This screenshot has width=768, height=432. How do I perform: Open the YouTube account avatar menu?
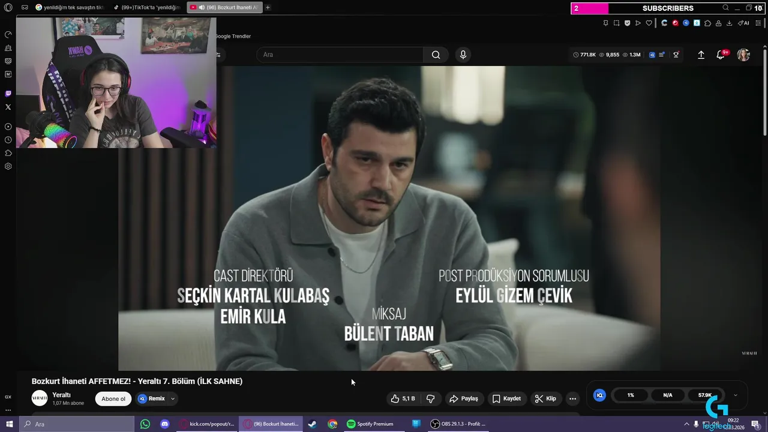[743, 55]
